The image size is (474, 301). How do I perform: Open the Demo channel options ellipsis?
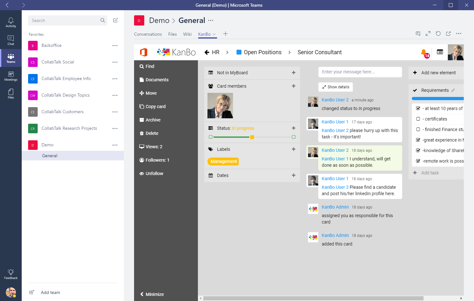click(115, 145)
